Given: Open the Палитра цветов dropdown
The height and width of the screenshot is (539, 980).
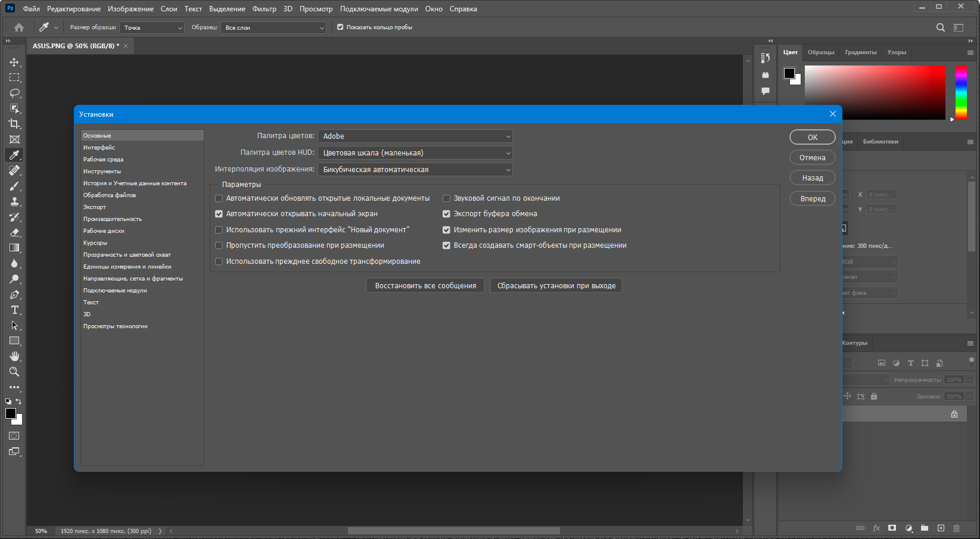Looking at the screenshot, I should point(415,136).
